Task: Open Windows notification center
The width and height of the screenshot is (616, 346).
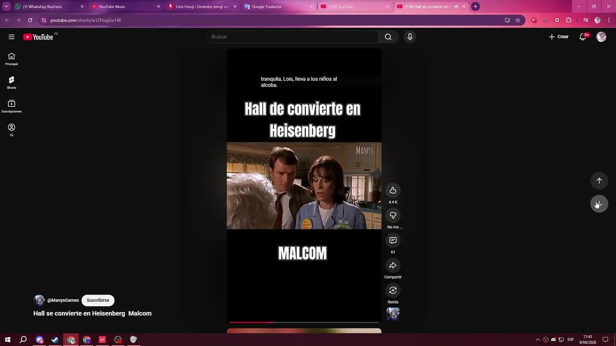Action: [x=605, y=340]
